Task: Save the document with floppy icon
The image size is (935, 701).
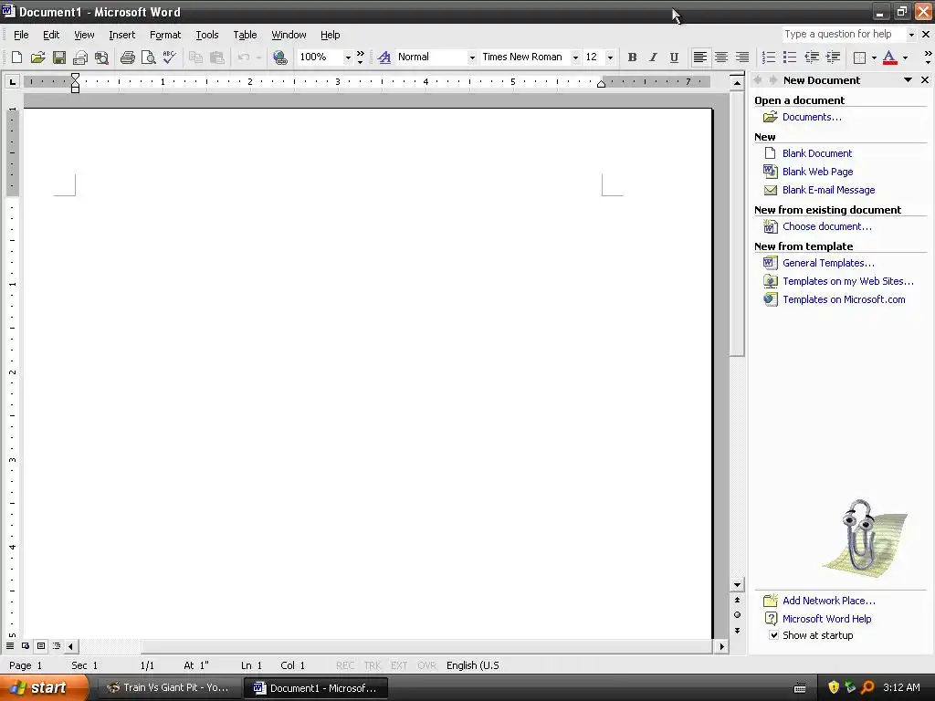Action: pyautogui.click(x=59, y=58)
